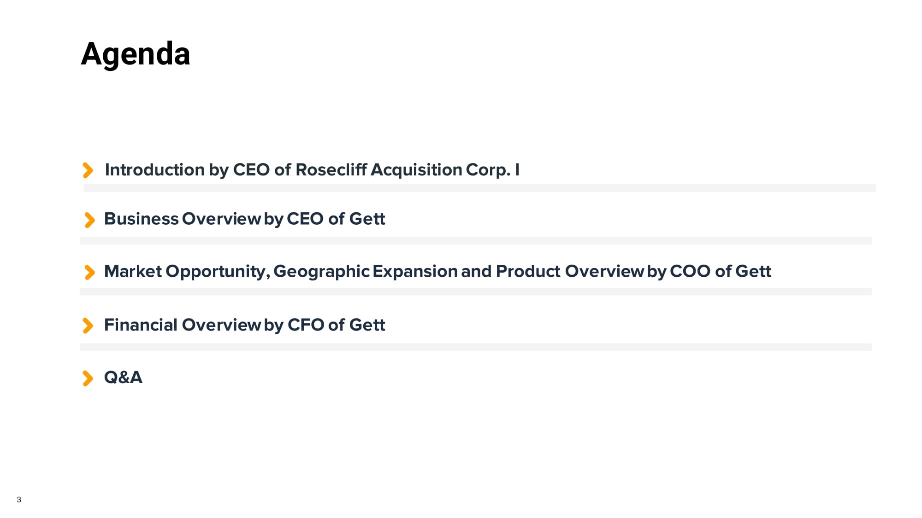Click the Market Opportunity agenda line
The height and width of the screenshot is (518, 922).
pyautogui.click(x=437, y=271)
